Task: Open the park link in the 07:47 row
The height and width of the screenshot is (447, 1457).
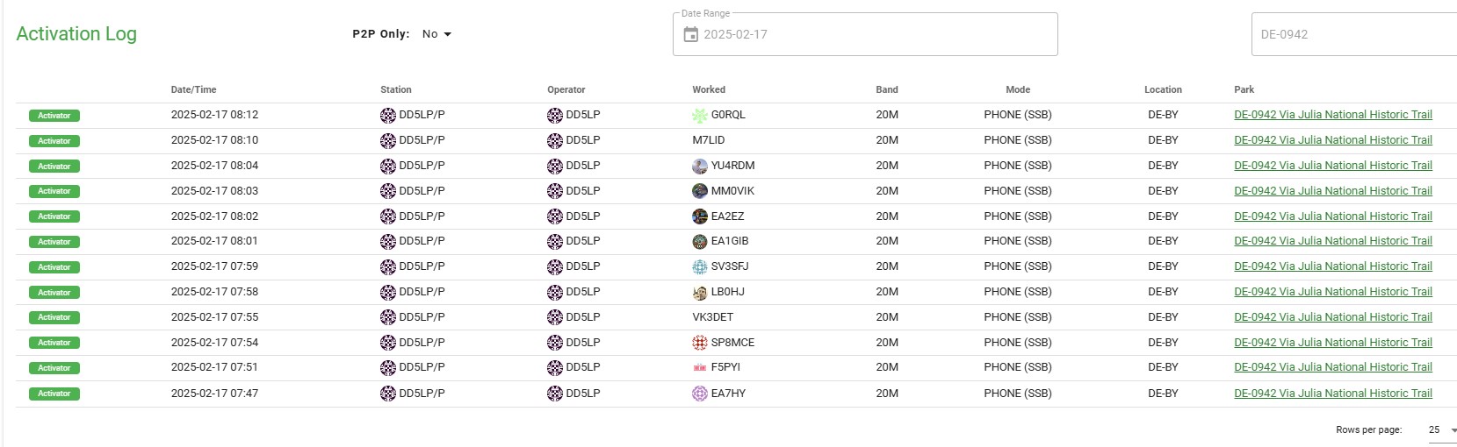Action: pyautogui.click(x=1332, y=394)
